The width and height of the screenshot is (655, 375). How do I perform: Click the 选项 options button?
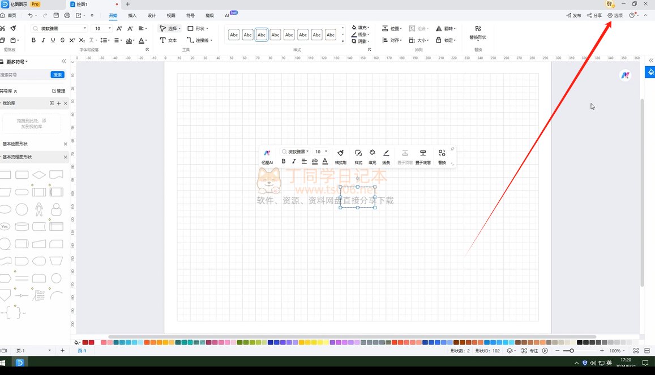pos(615,15)
